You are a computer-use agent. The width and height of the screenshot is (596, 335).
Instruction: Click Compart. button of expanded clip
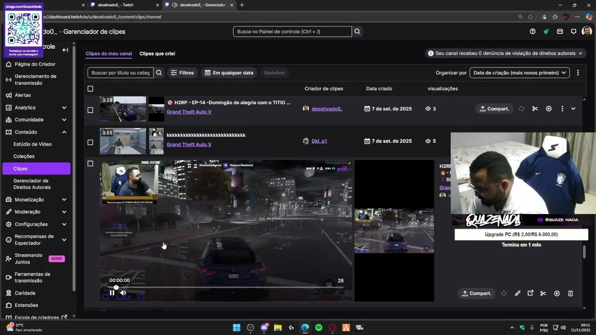(x=476, y=294)
